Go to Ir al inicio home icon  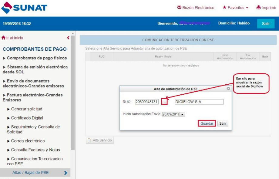pos(4,38)
